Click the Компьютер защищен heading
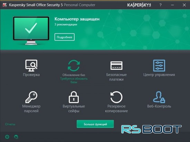The image size is (190, 142). 77,19
